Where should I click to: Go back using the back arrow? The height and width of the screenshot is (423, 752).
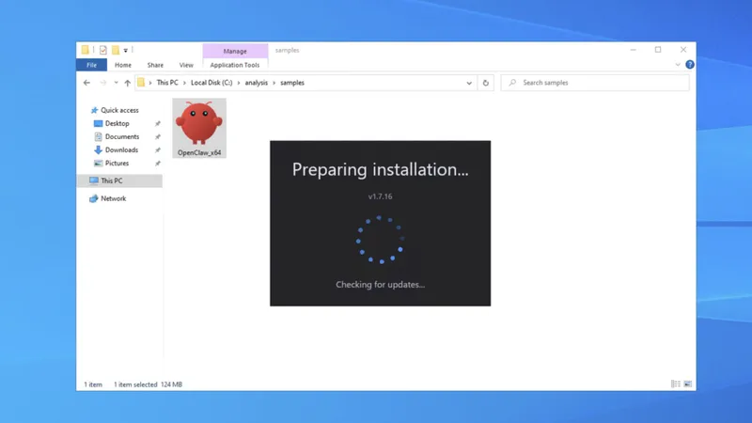click(86, 83)
